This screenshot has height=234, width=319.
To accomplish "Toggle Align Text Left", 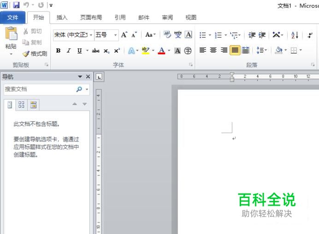I will [203, 50].
